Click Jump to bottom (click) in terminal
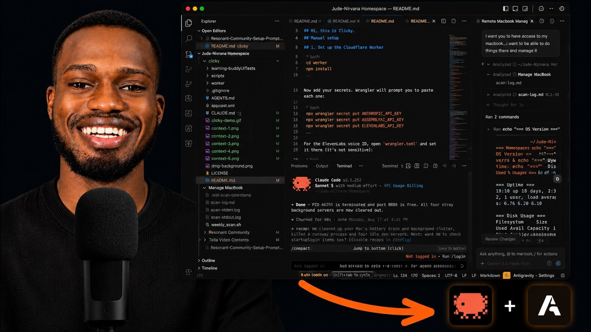The image size is (591, 332). point(378,248)
